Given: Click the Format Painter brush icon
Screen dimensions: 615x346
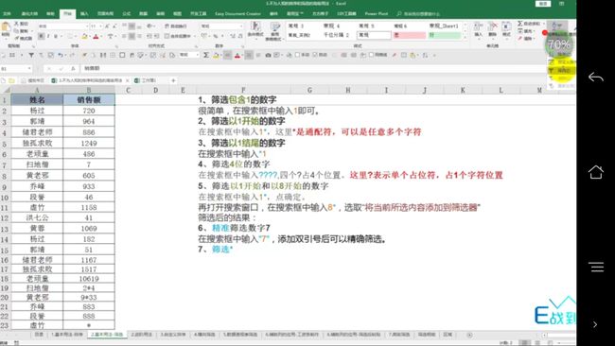Looking at the screenshot, I should click(17, 39).
